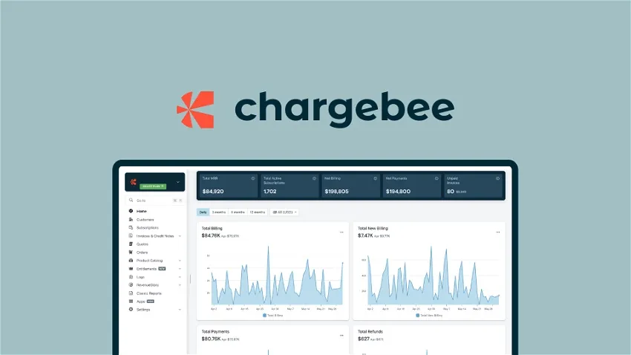Screen dimensions: 631x355
Task: Click the Go to search field
Action: [155, 200]
